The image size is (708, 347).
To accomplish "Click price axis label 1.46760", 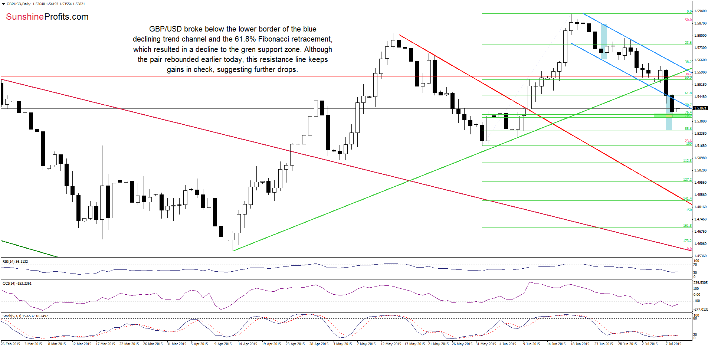I will pos(700,232).
